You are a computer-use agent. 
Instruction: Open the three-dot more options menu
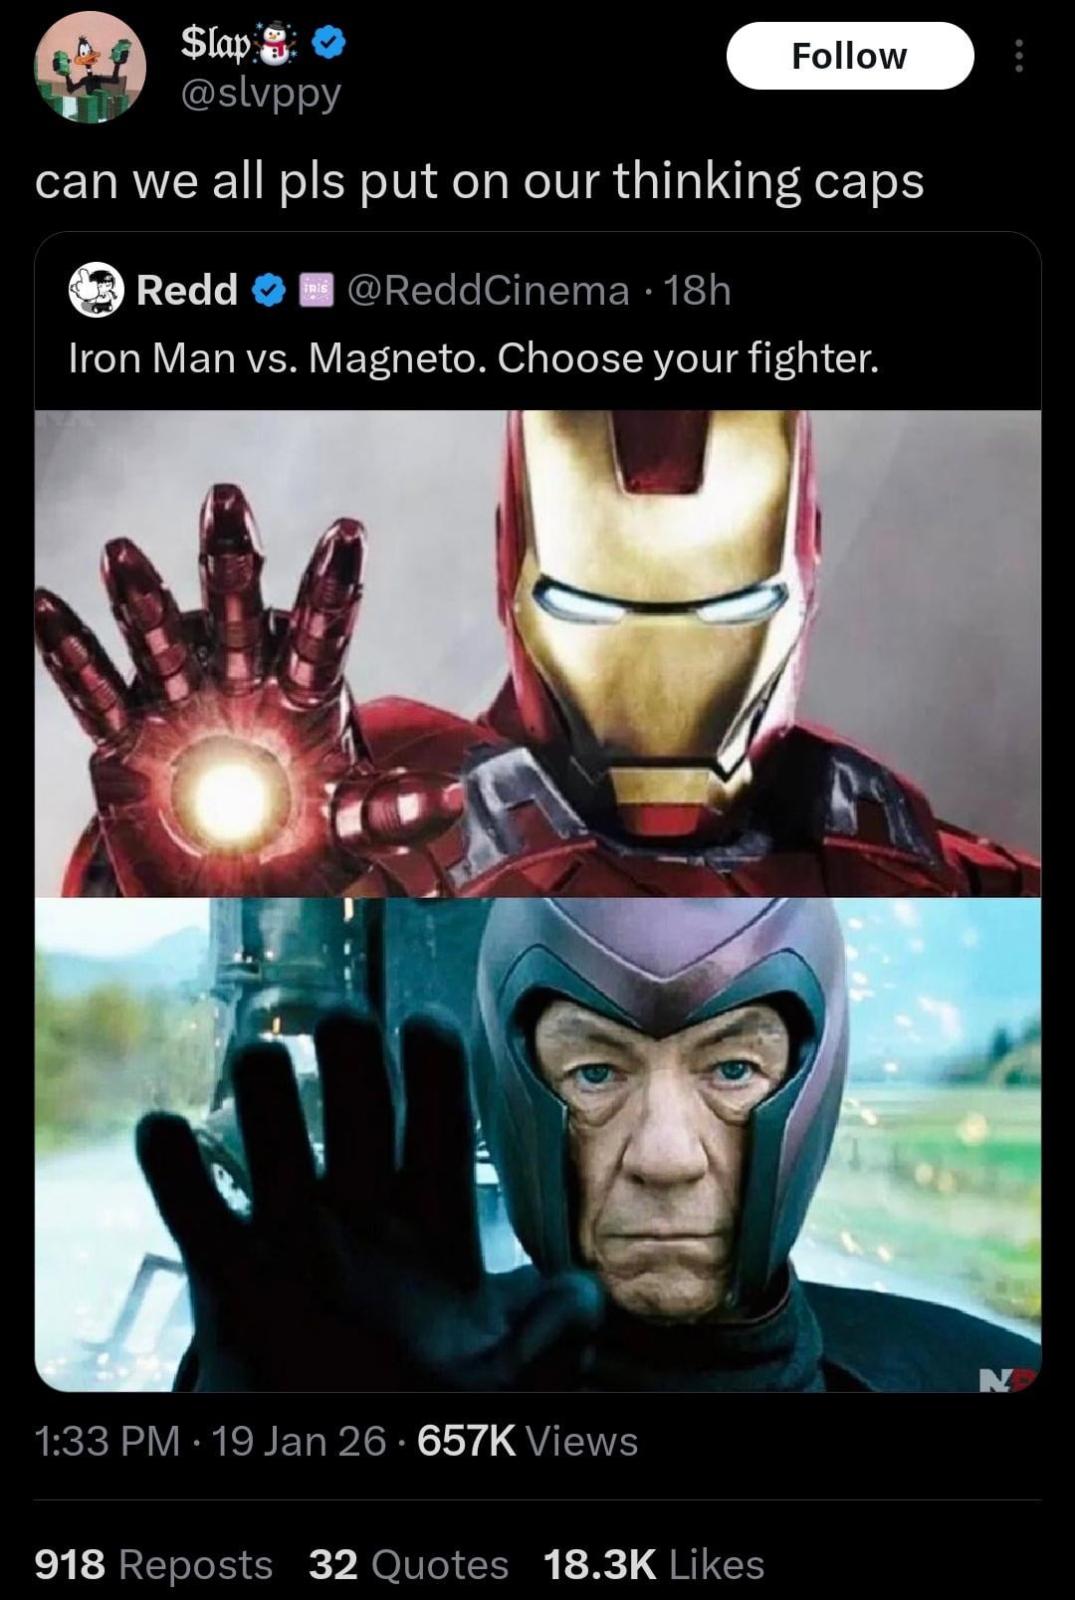1017,56
